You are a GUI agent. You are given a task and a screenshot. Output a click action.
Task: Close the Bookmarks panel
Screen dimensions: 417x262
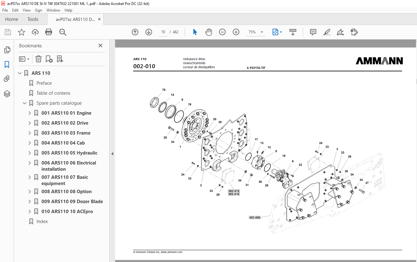[100, 45]
